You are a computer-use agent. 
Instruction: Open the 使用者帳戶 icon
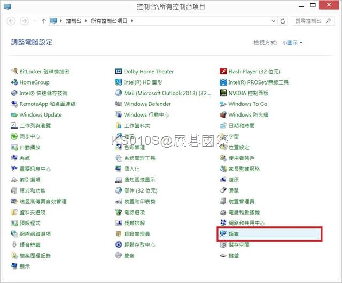pyautogui.click(x=223, y=158)
